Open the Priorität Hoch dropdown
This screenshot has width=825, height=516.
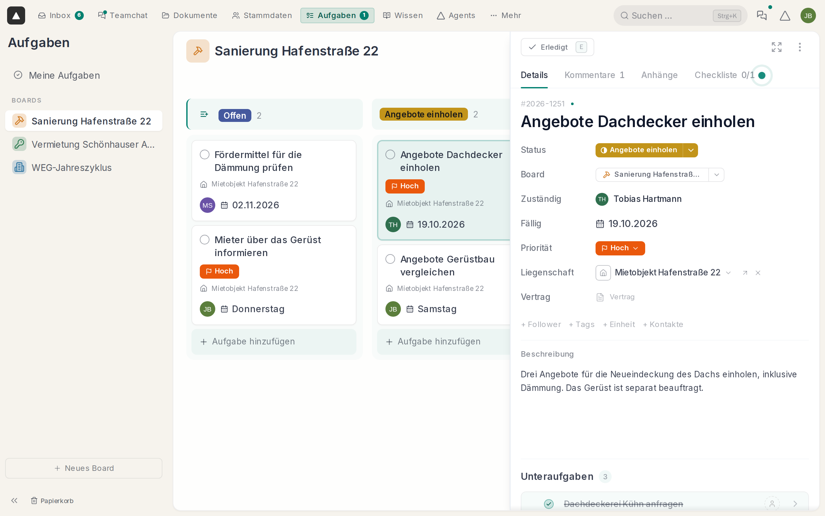point(620,248)
